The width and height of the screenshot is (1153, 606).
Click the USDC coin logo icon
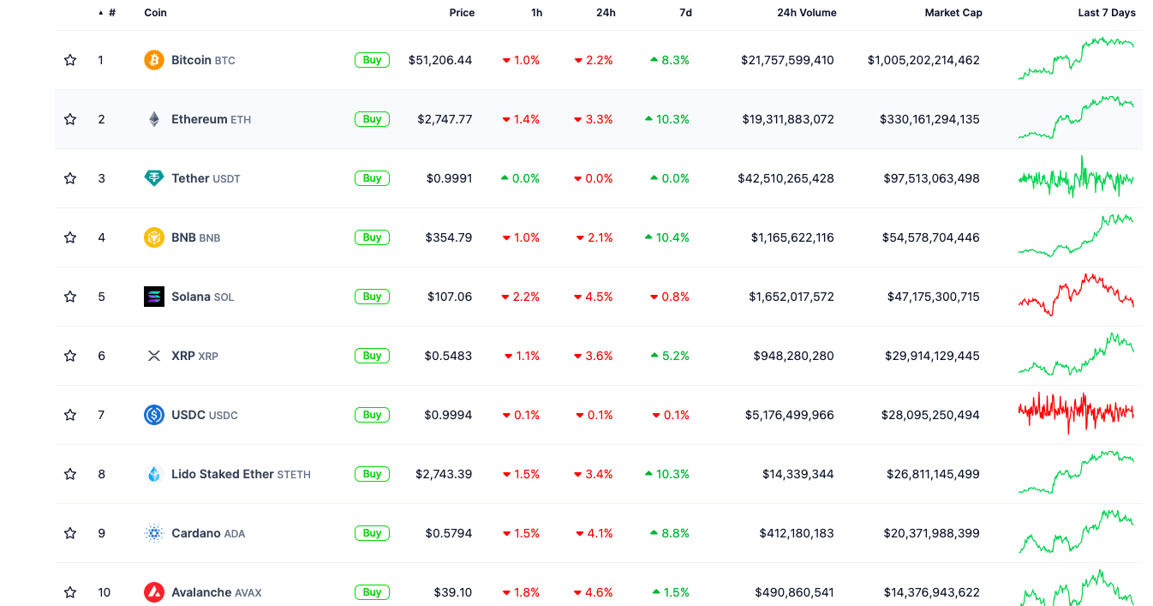click(x=154, y=415)
